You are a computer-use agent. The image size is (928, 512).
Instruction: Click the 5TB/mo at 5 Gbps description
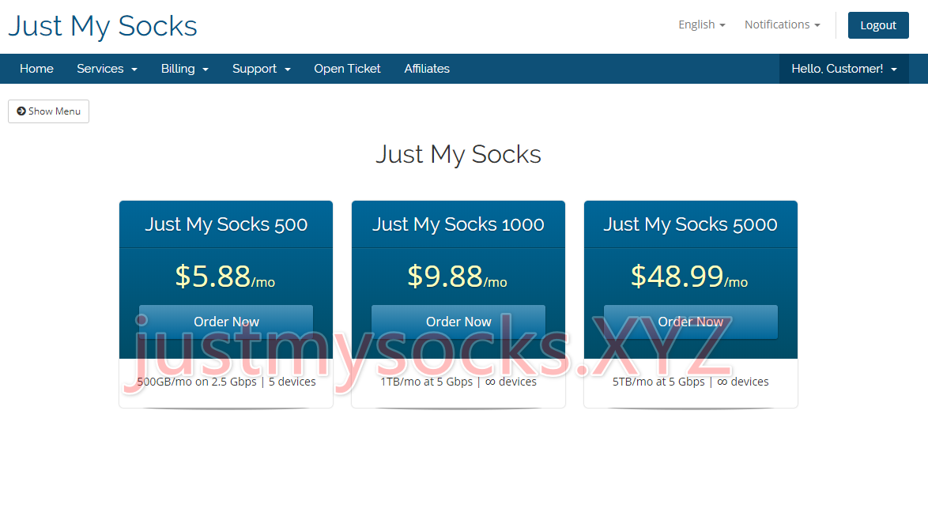691,382
